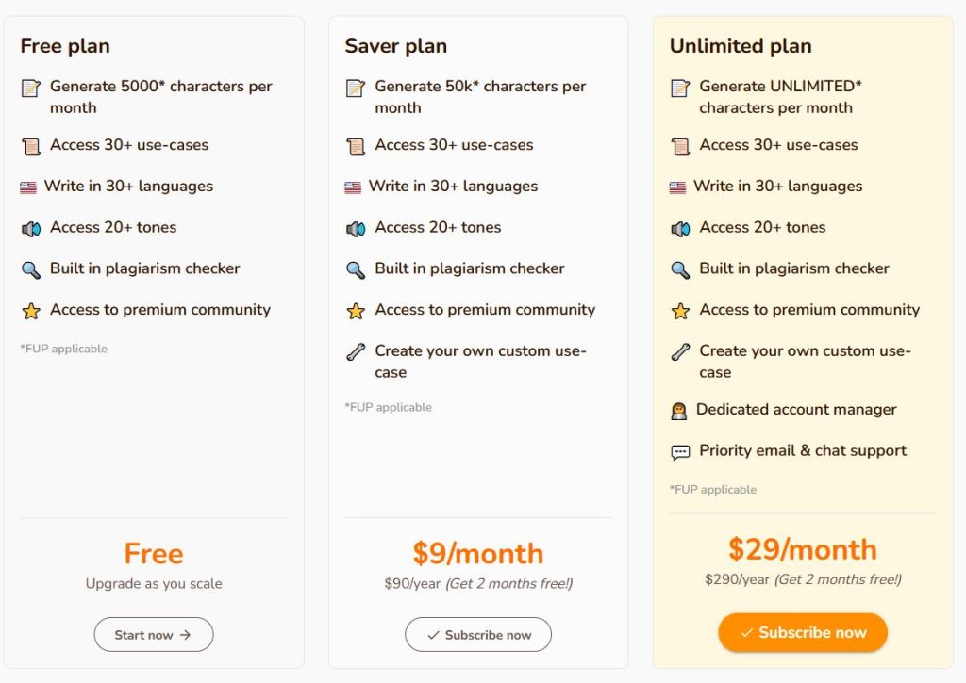Click orange Subscribe now in Unlimited plan

pos(803,632)
